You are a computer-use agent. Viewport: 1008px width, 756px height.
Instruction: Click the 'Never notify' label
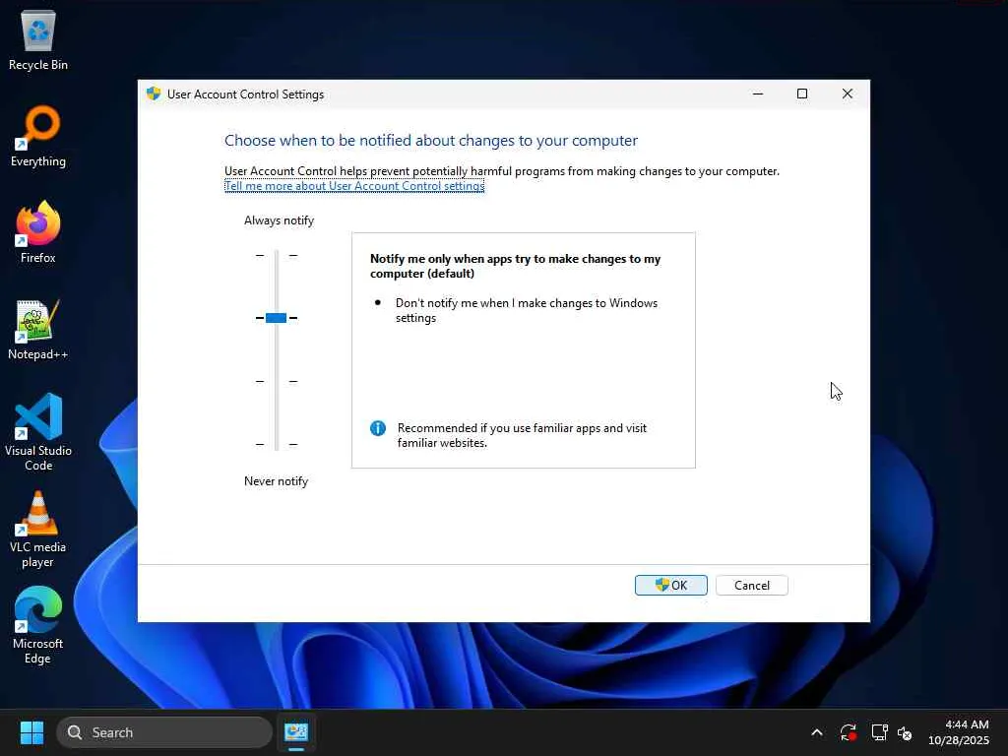[x=276, y=481]
